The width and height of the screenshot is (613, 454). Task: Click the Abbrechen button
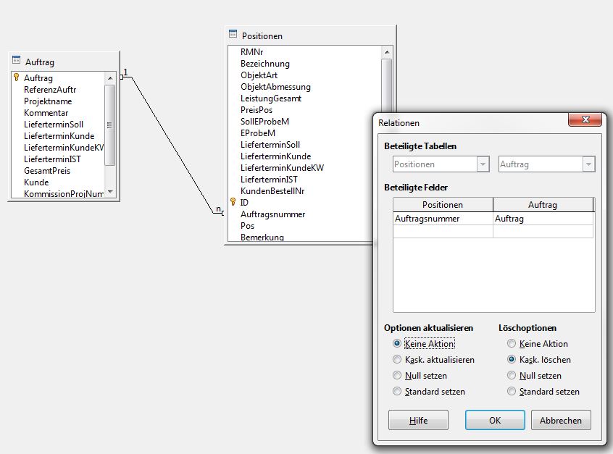click(561, 421)
